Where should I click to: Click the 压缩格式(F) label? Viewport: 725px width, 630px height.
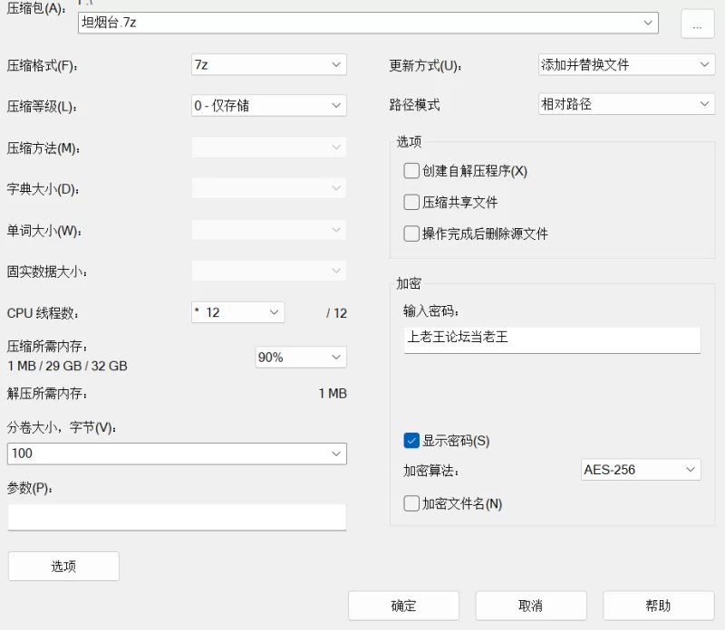point(43,66)
